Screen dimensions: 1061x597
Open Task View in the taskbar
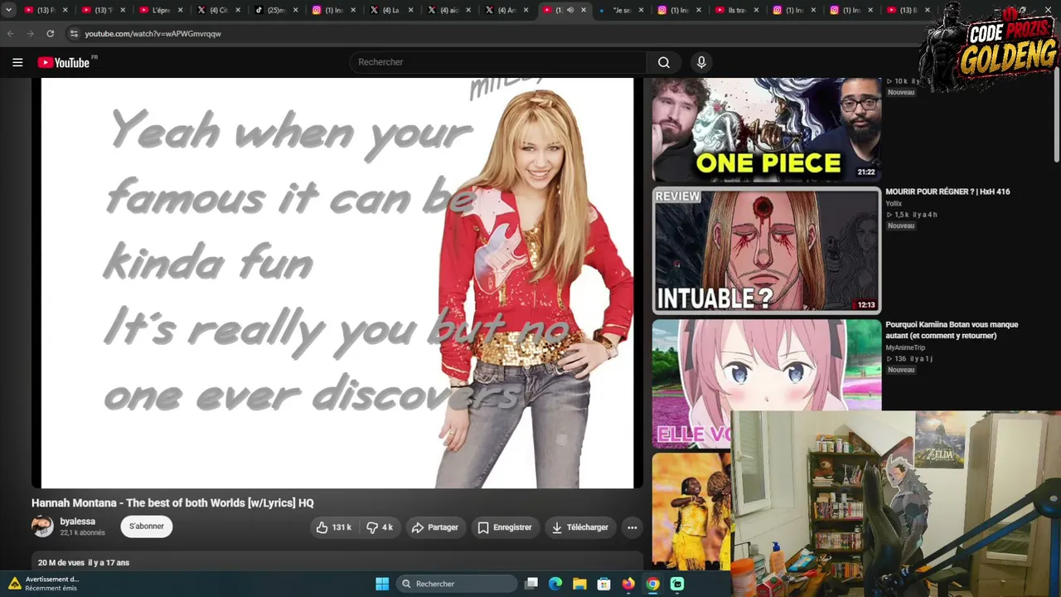click(x=531, y=584)
